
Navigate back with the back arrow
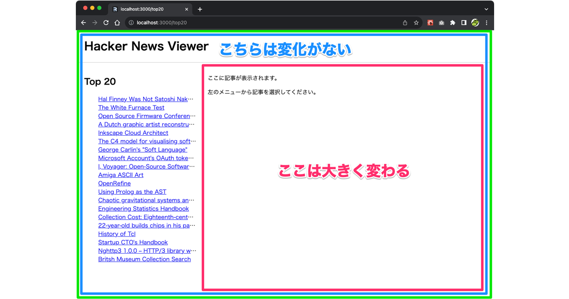click(83, 22)
